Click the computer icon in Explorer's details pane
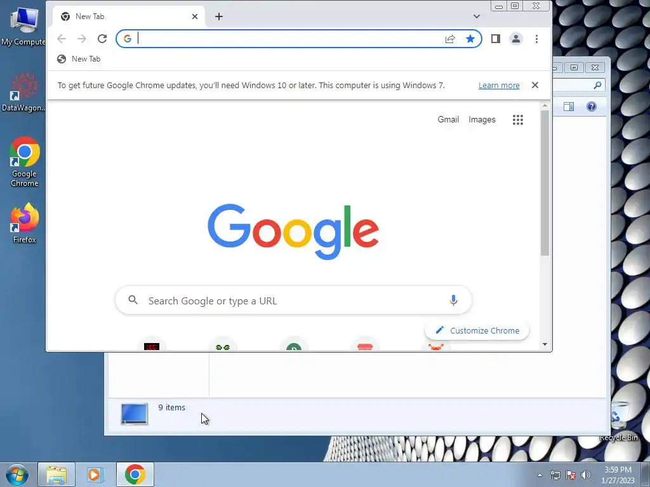The width and height of the screenshot is (650, 487). pos(135,413)
